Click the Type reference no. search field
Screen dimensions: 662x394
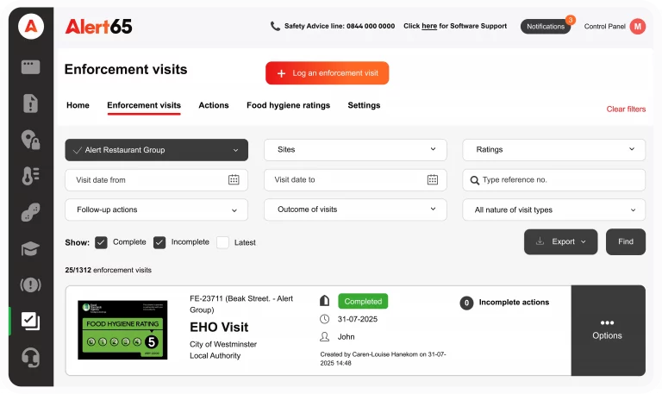pos(560,180)
